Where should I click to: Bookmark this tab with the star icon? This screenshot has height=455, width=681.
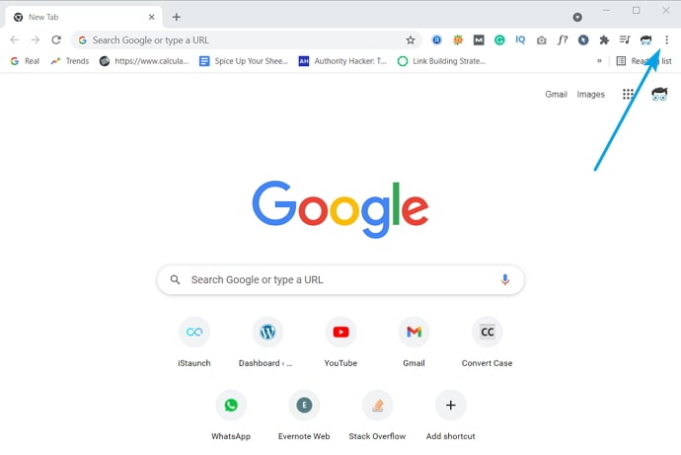411,40
